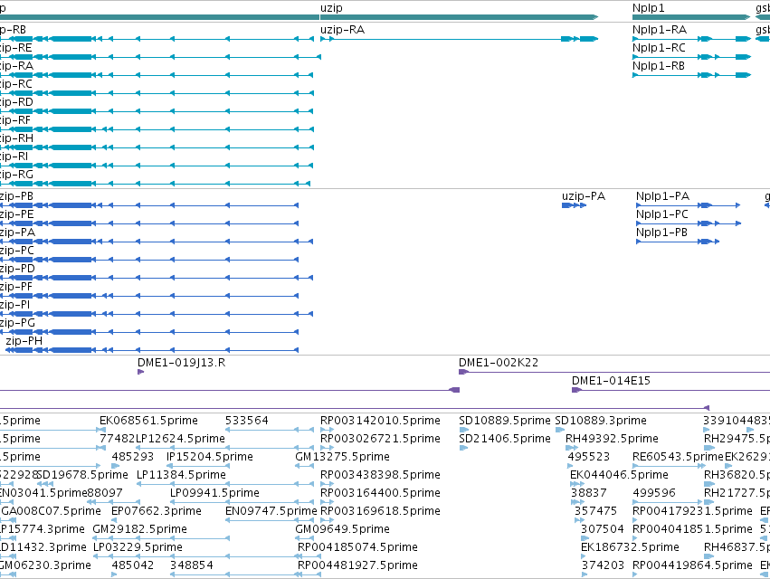The height and width of the screenshot is (579, 770).
Task: Click EST label 533564
Action: tap(246, 421)
